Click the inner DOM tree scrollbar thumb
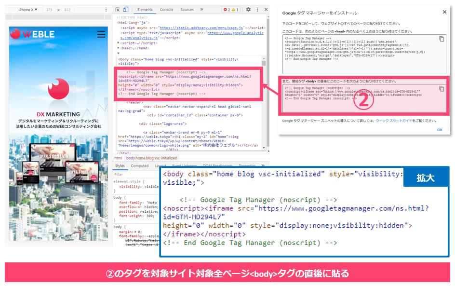Screen dimensions: 455x287 (264, 63)
